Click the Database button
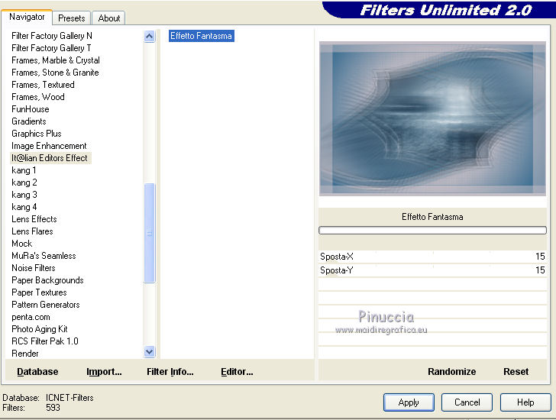 tap(37, 371)
